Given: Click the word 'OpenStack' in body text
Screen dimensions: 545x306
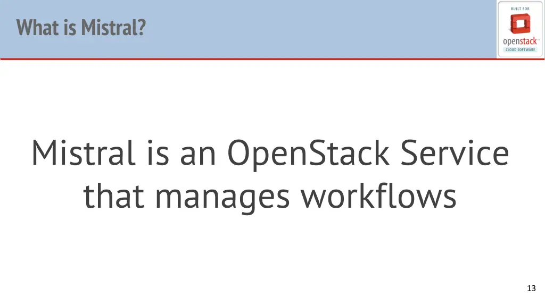Looking at the screenshot, I should tap(308, 154).
